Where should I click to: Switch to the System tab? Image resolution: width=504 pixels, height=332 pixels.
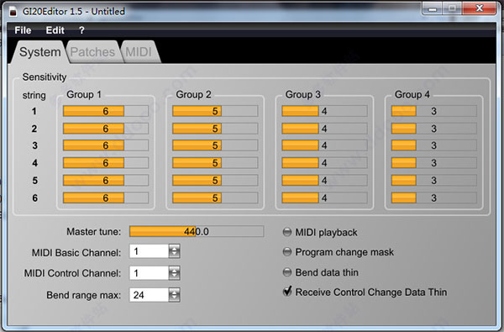click(x=39, y=52)
